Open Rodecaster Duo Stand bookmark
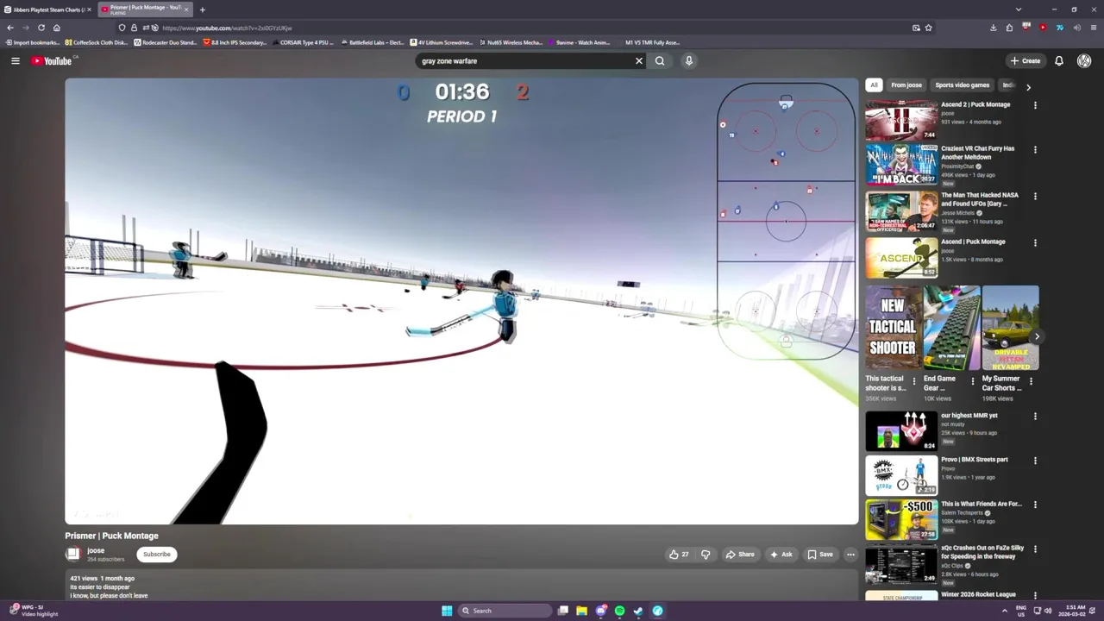This screenshot has height=621, width=1104. pyautogui.click(x=166, y=42)
